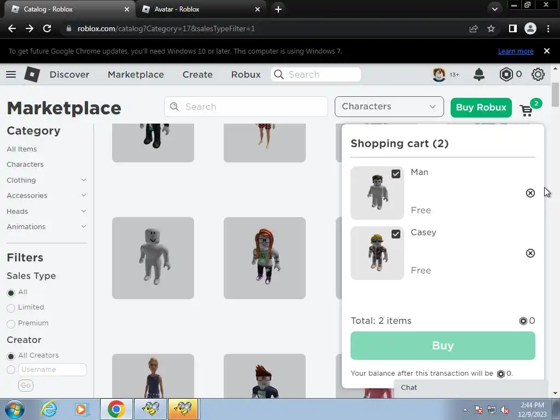Select the Premium sales type radio
560x420 pixels.
click(x=11, y=324)
